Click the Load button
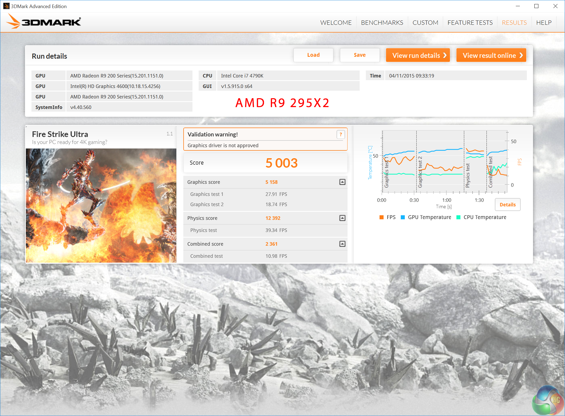The height and width of the screenshot is (416, 565). 313,55
